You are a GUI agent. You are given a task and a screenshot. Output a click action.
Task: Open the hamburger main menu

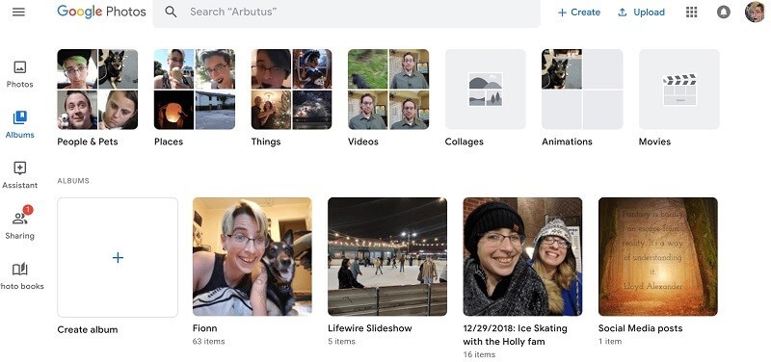coord(18,12)
